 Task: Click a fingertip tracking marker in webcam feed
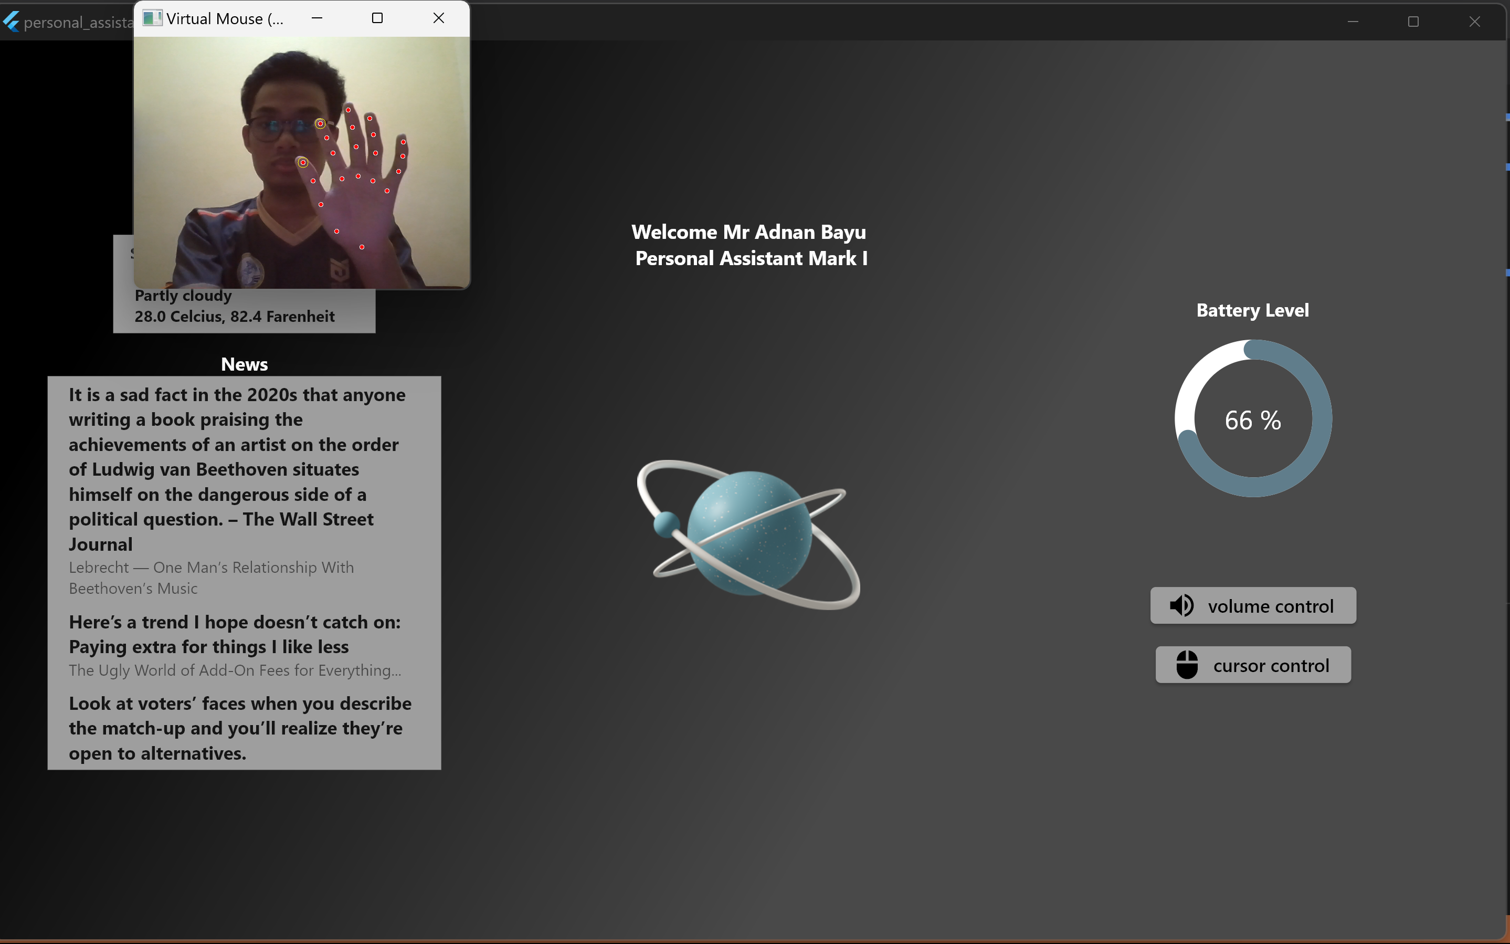click(320, 123)
